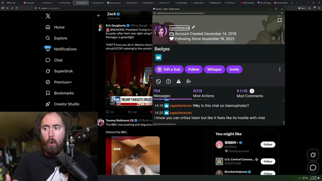Click the timeout clock icon
This screenshot has height=181, width=322.
(x=169, y=81)
